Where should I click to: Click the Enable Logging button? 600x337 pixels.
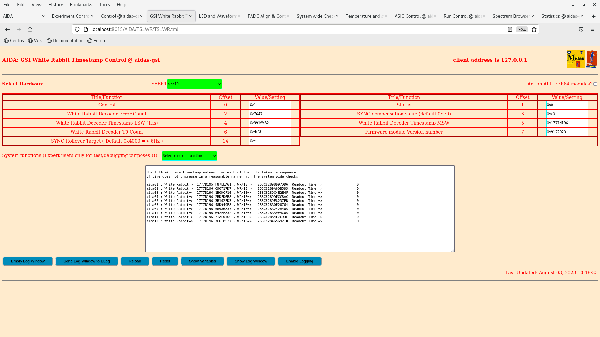[x=299, y=261]
